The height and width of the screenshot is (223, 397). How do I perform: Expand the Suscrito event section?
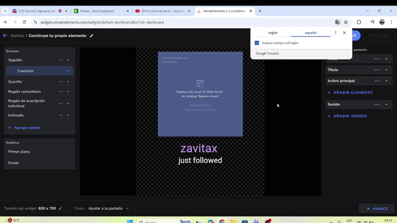click(x=68, y=82)
